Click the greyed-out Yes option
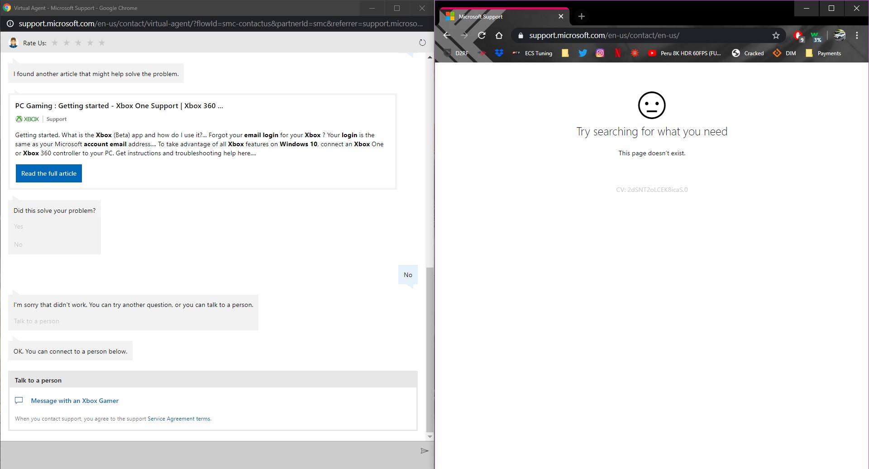 [x=19, y=226]
